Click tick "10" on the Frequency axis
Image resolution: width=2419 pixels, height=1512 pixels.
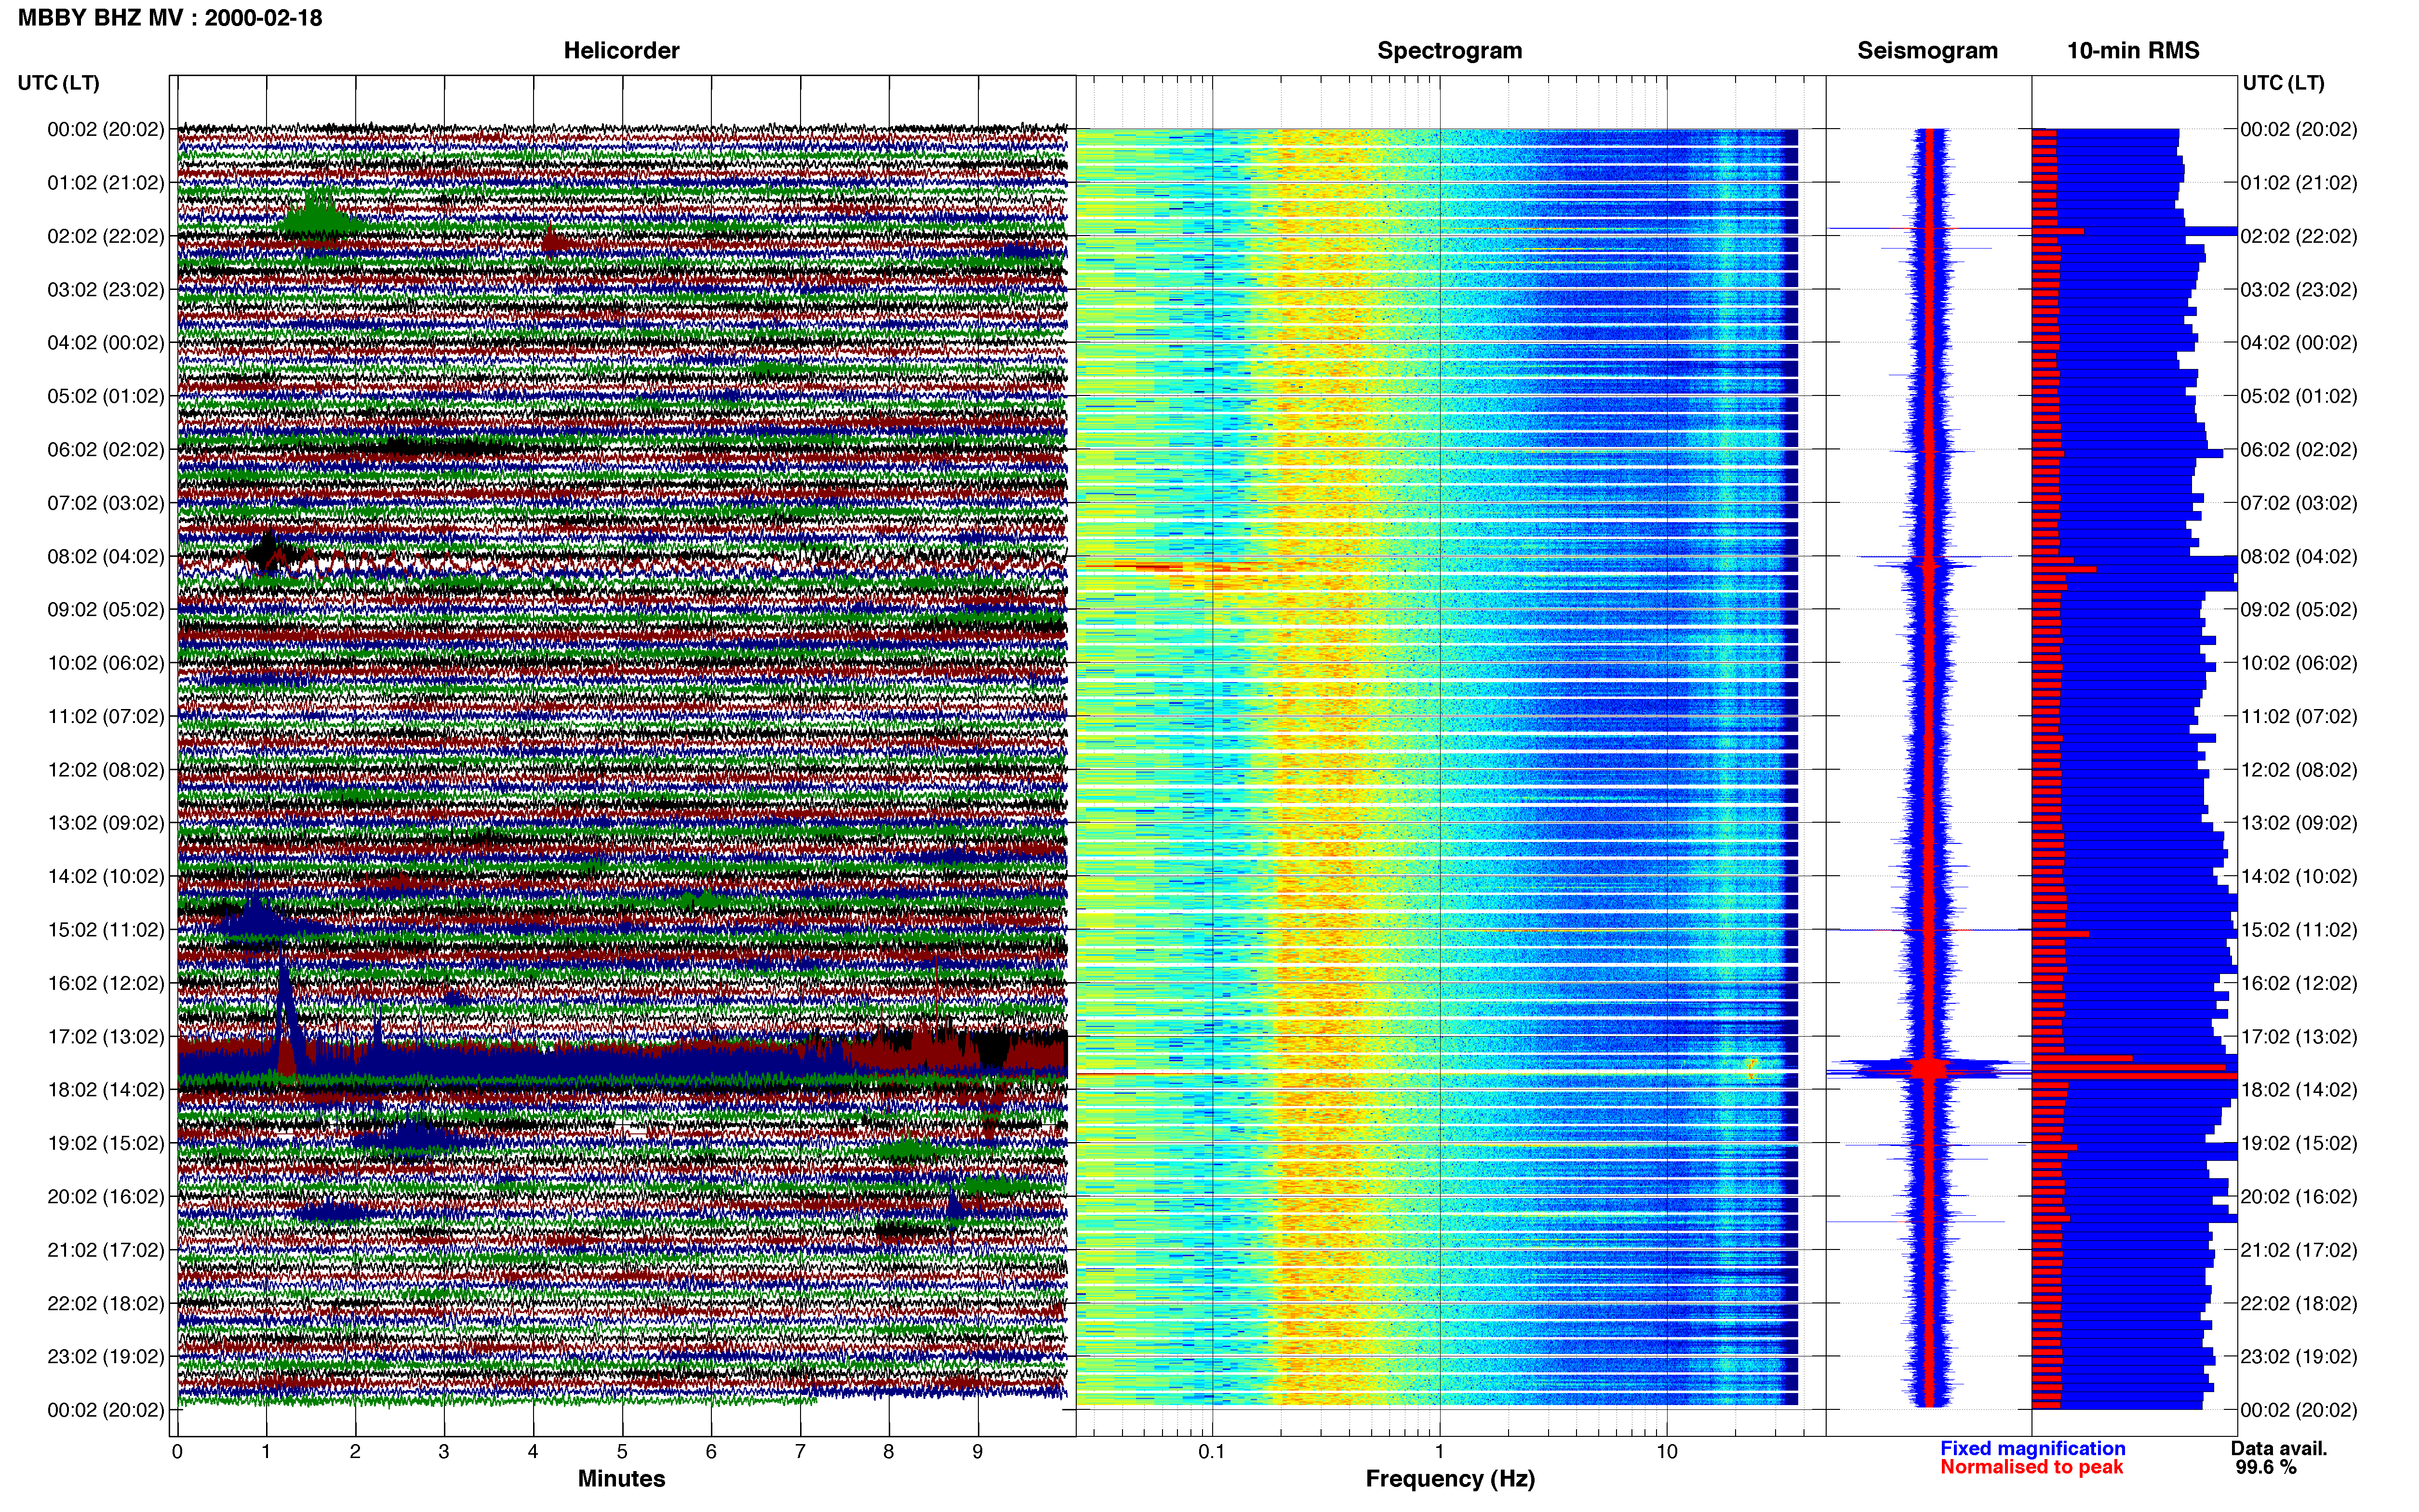[1667, 1452]
